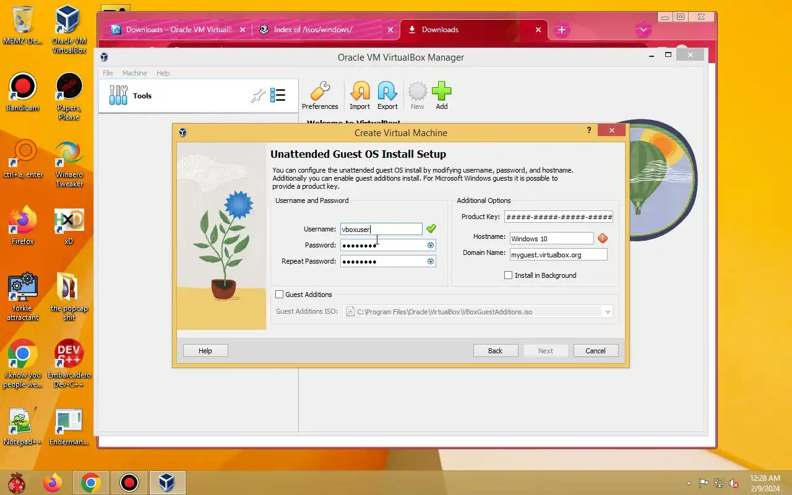Click the Hostname field
Screen dimensions: 792x495
pyautogui.click(x=551, y=238)
